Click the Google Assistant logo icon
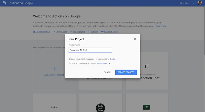 5,3
